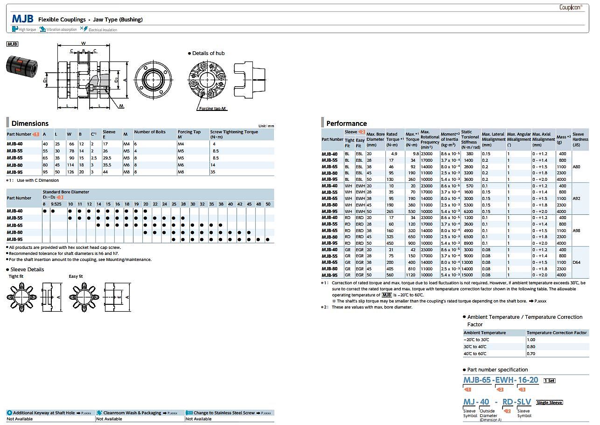Click the Standard Bore Diameter header
This screenshot has width=600, height=425.
click(x=66, y=192)
